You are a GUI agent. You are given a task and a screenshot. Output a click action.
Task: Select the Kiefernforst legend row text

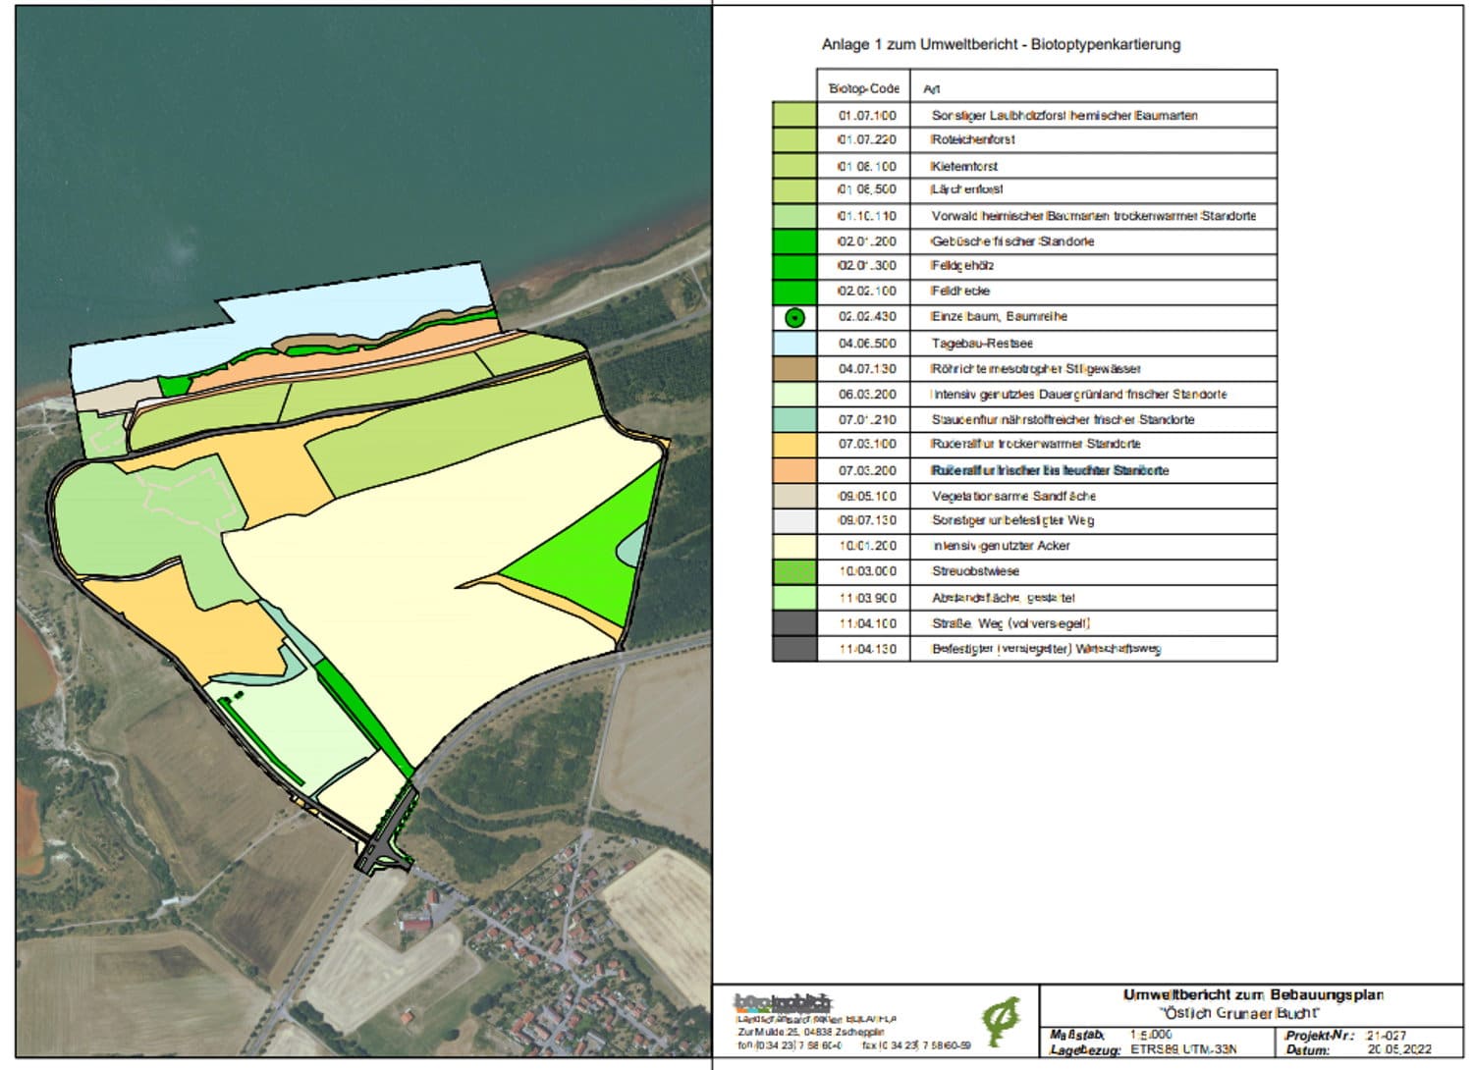click(x=964, y=166)
